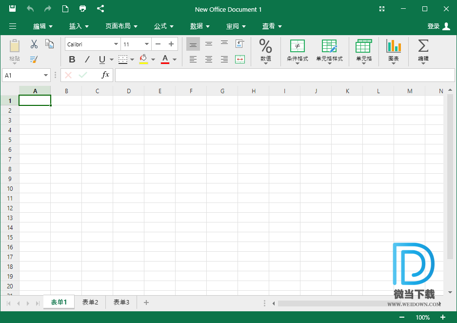
Task: Open cells (单元格) menu
Action: pos(364,51)
